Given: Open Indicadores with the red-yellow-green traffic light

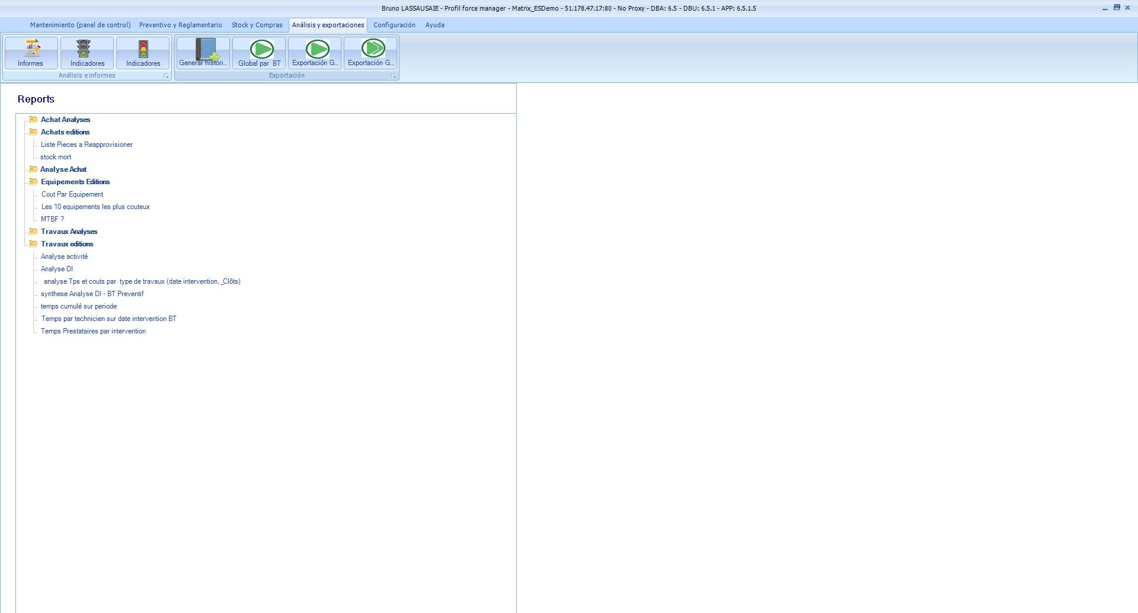Looking at the screenshot, I should 143,53.
